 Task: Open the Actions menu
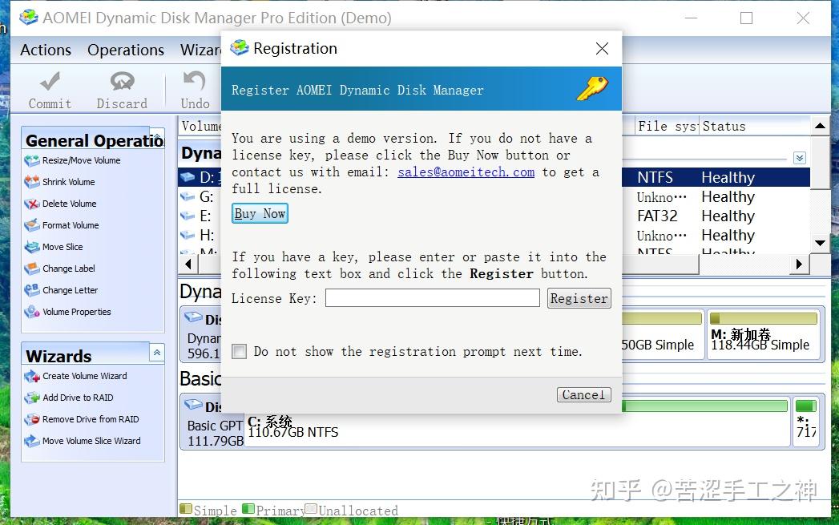(x=45, y=50)
